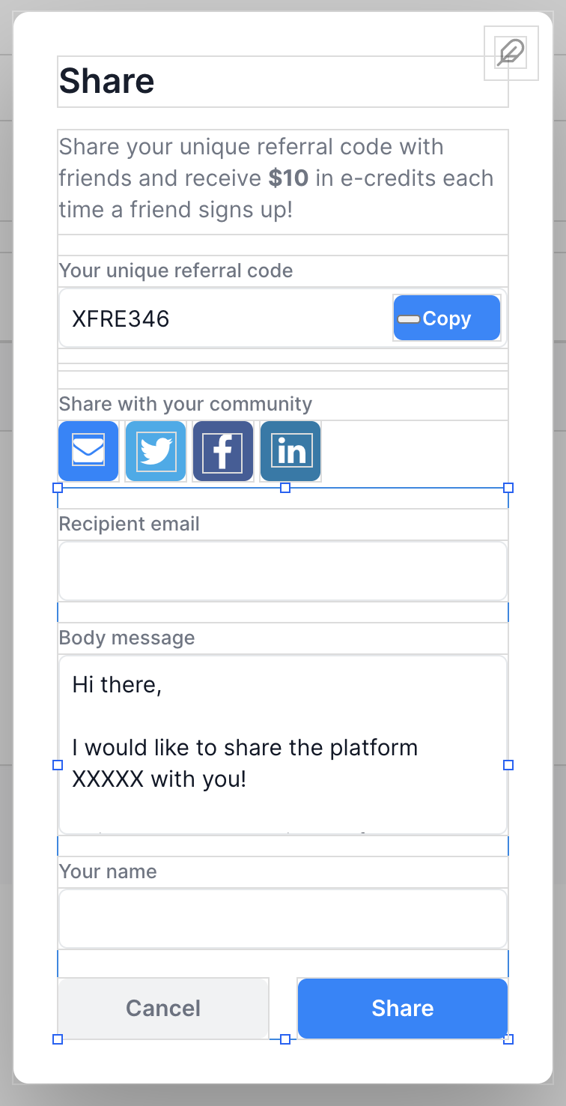The image size is (566, 1106).
Task: Open the LinkedIn share icon
Action: pos(290,451)
